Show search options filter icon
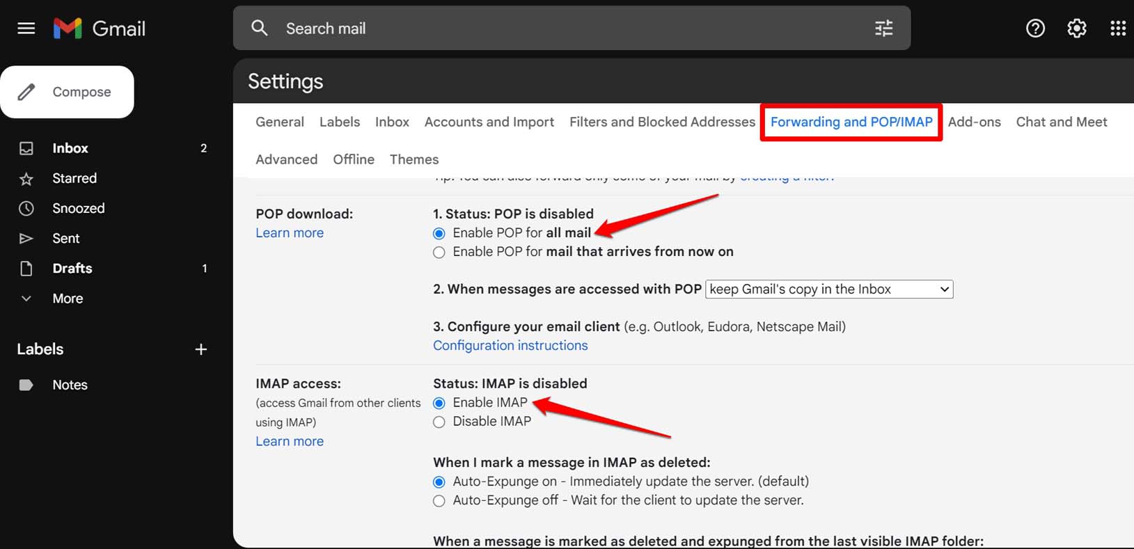This screenshot has width=1134, height=549. pyautogui.click(x=883, y=28)
